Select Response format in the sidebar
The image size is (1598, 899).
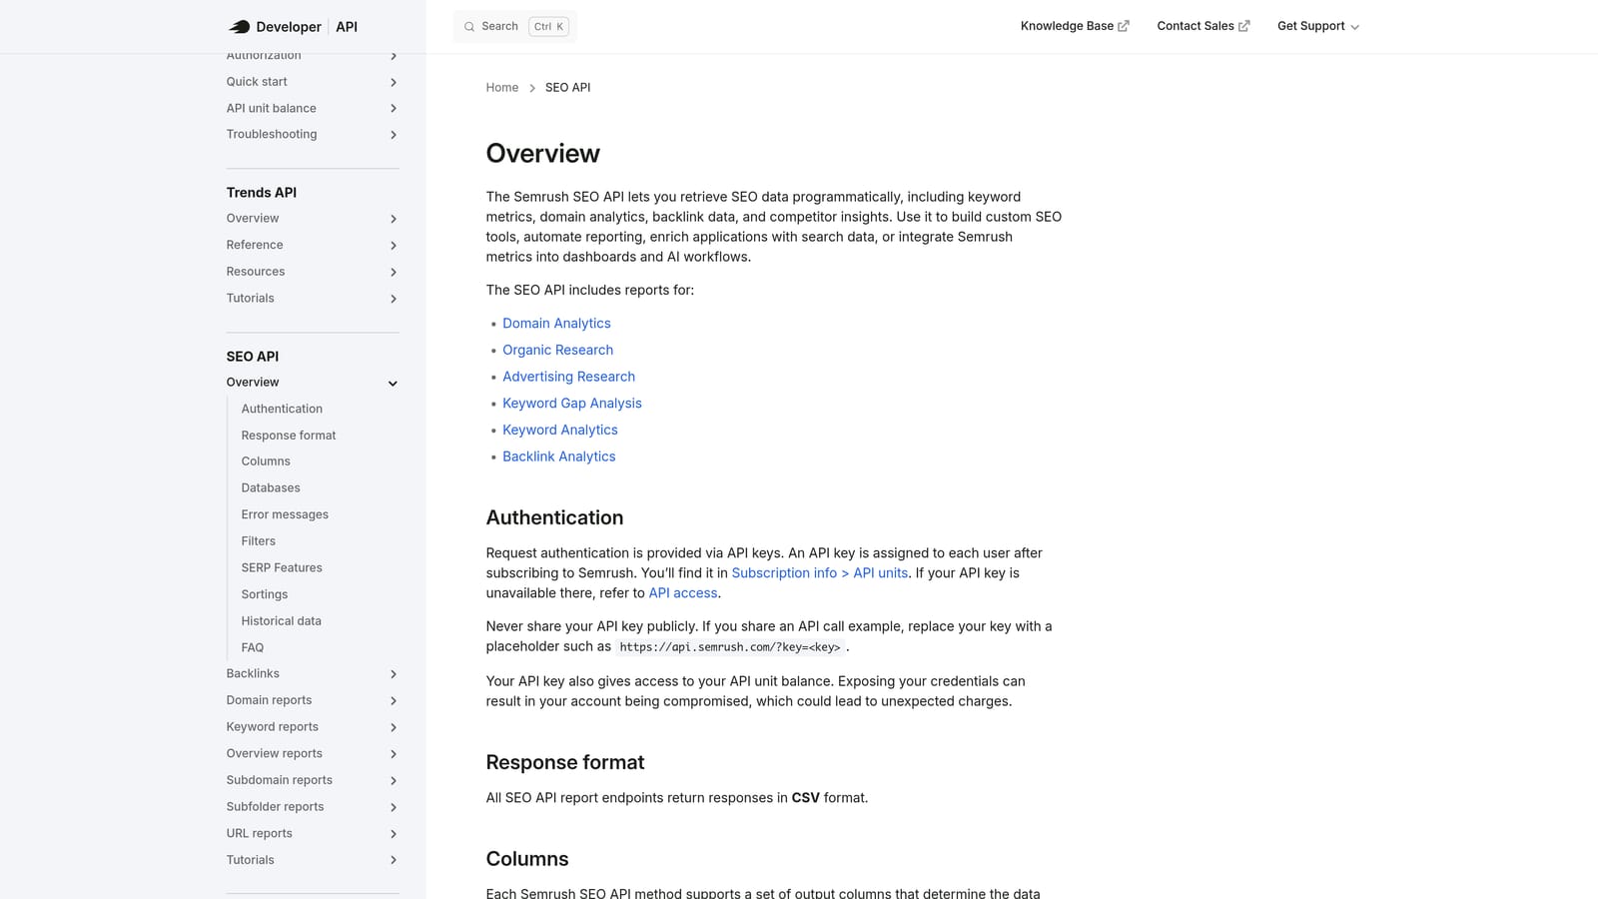tap(289, 436)
